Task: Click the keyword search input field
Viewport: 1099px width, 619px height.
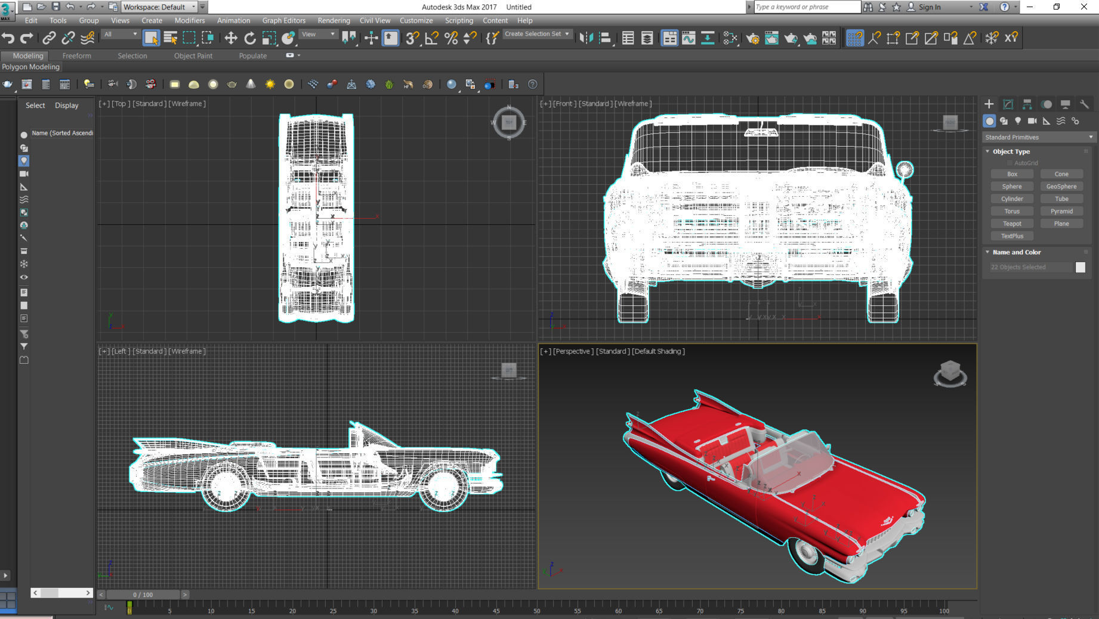Action: [x=807, y=7]
